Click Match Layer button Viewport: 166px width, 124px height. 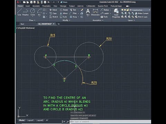(x=141, y=17)
